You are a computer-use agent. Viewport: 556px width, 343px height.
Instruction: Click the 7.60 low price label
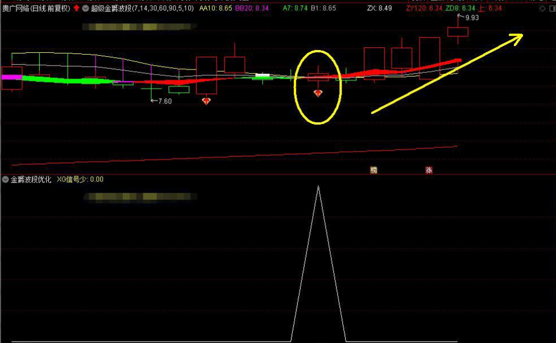click(165, 101)
